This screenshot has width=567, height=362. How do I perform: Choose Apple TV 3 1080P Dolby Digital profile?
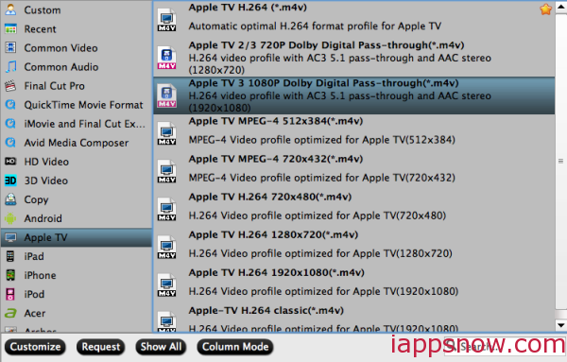(x=354, y=95)
